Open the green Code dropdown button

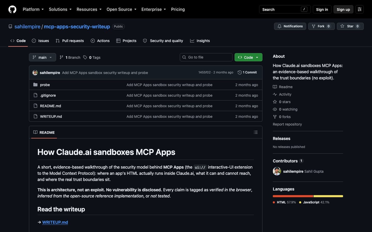[249, 57]
